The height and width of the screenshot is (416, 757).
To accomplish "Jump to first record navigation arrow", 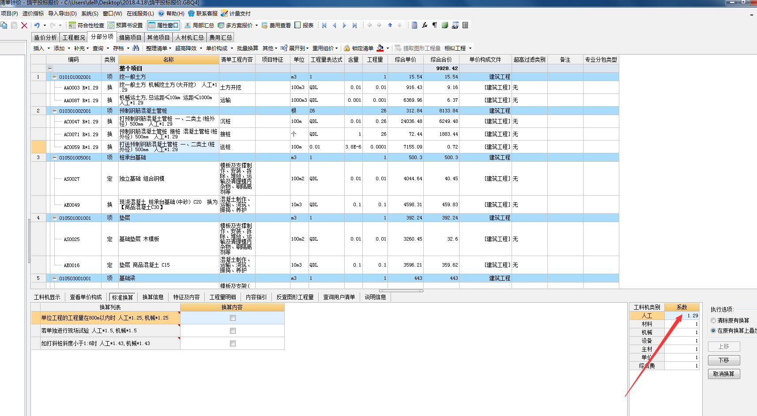I will 324,25.
